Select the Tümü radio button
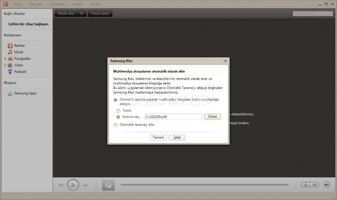Screen dimensions: 337x200 pyautogui.click(x=118, y=111)
